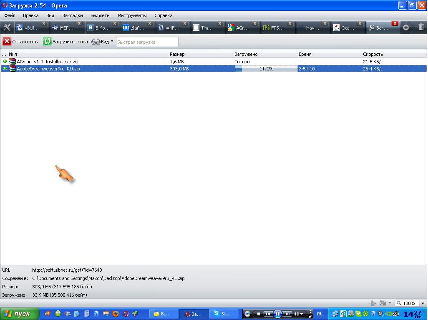The image size is (428, 320).
Task: Open the closed tabs trash can icon
Action: [421, 27]
